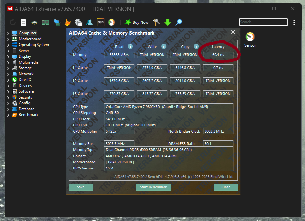Click the Security shield icon in tree
The width and height of the screenshot is (305, 221).
[15, 97]
